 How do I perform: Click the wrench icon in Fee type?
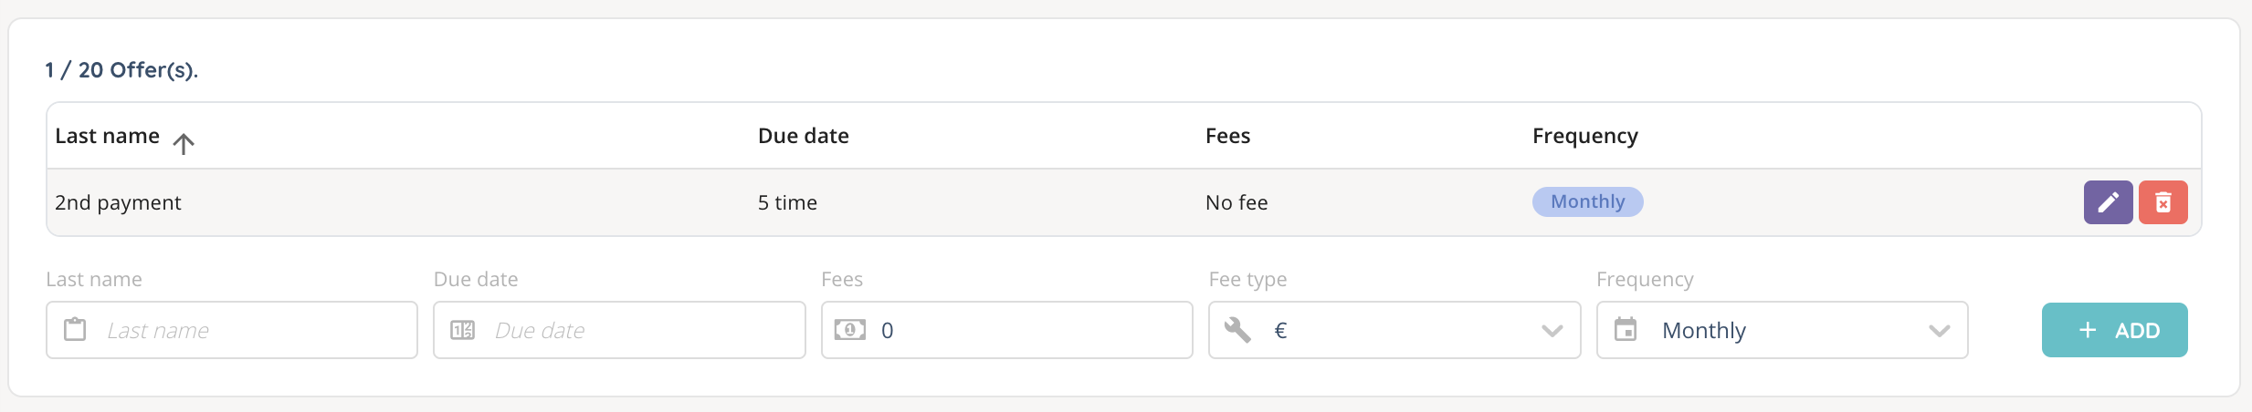(1237, 330)
